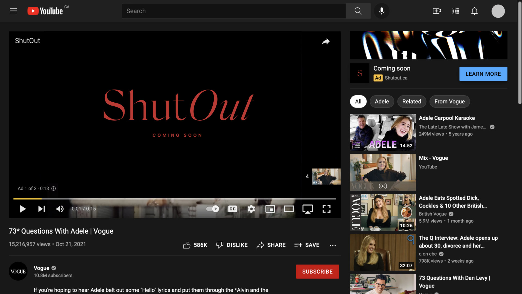Click the voice search microphone icon
The image size is (522, 294).
(382, 11)
